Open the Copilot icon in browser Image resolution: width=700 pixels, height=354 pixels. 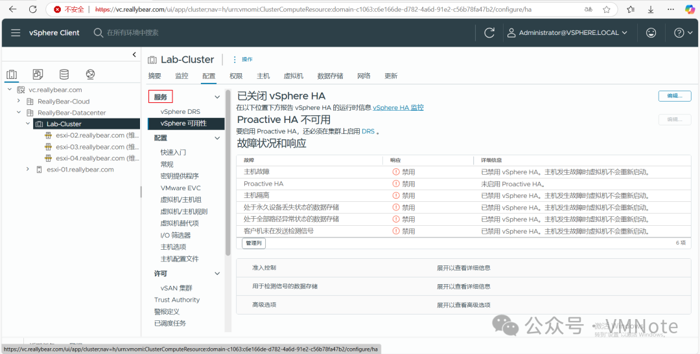(688, 9)
